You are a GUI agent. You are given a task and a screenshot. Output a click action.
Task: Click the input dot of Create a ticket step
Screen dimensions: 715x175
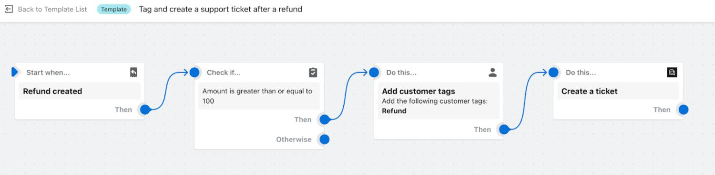point(553,73)
